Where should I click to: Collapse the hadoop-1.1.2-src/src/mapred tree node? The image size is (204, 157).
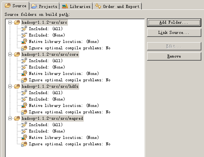(x=10, y=119)
